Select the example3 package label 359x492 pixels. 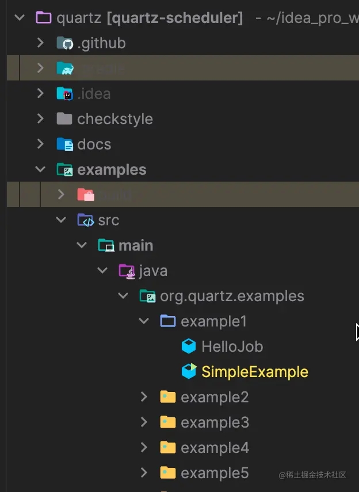[215, 422]
